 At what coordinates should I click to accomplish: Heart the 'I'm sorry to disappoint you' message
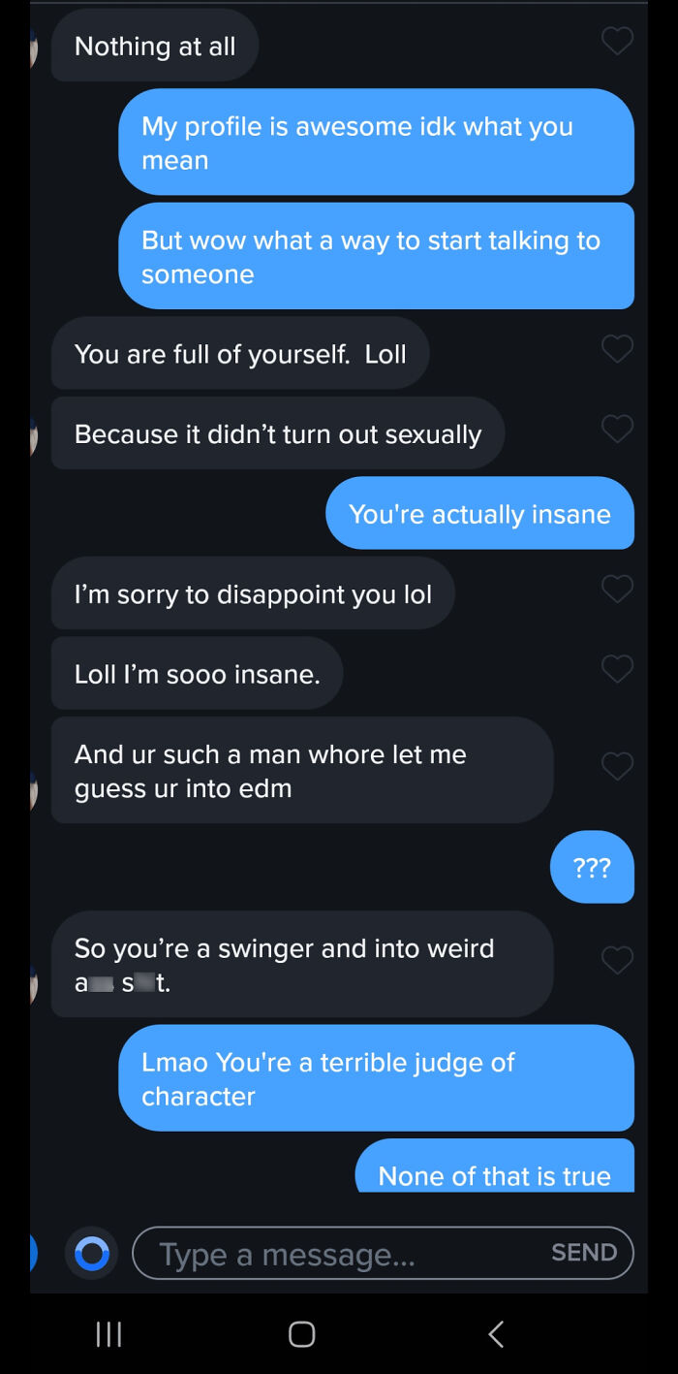[x=617, y=589]
